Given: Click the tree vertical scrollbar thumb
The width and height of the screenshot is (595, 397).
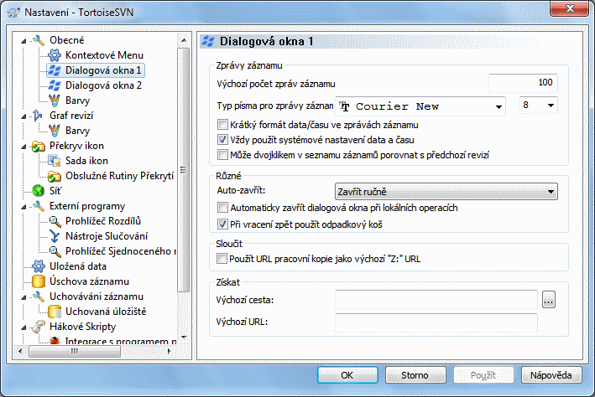Looking at the screenshot, I should point(184,170).
